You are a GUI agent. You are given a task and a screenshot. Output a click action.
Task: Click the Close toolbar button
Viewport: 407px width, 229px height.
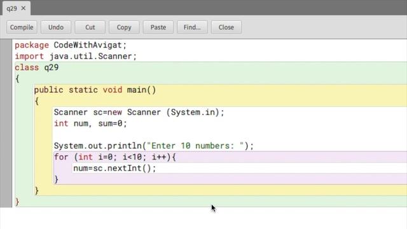[x=226, y=27]
